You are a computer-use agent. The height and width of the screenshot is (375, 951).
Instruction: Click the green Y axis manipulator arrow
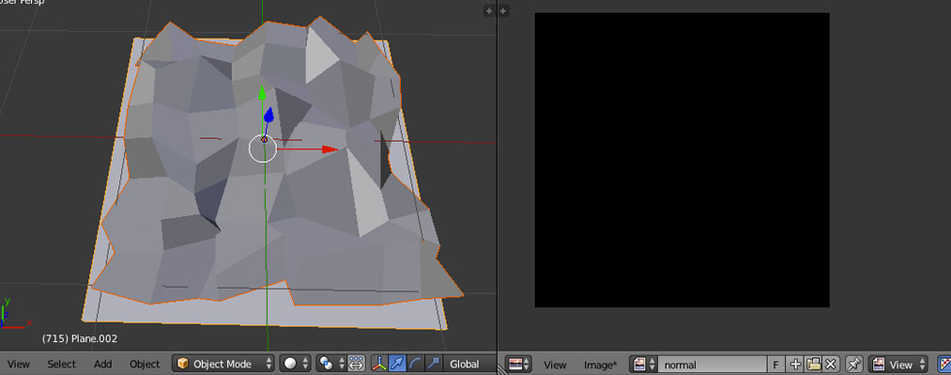tap(262, 93)
